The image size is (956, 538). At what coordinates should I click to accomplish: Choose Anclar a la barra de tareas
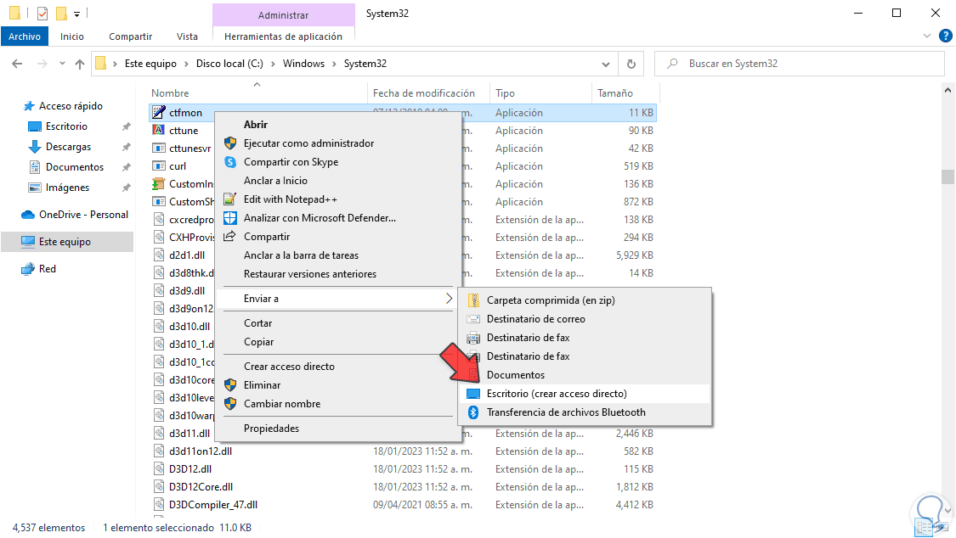point(339,255)
